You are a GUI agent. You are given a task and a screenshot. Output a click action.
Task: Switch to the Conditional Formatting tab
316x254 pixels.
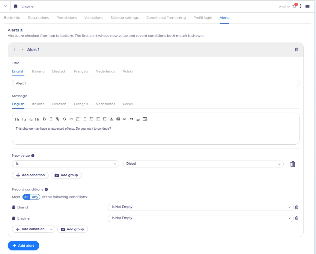(166, 18)
